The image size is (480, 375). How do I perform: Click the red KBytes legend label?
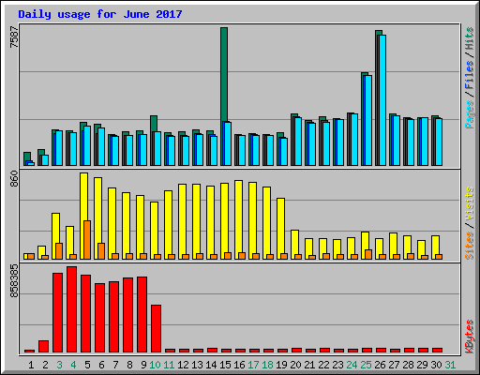click(x=469, y=337)
